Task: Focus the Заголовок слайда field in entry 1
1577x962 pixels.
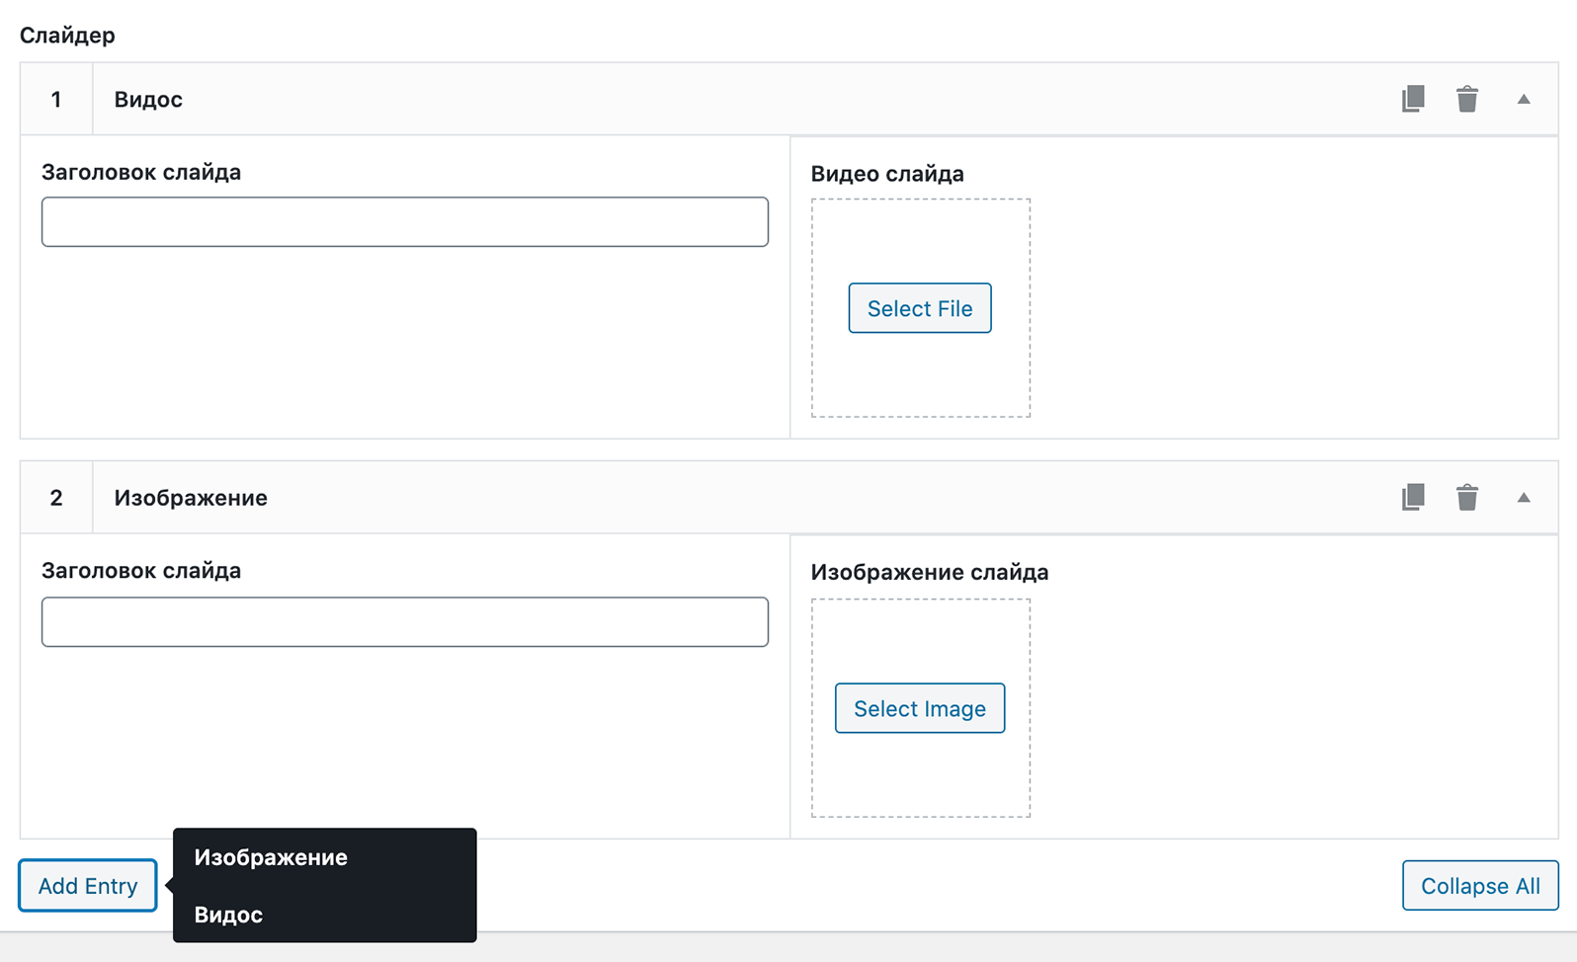Action: [405, 222]
